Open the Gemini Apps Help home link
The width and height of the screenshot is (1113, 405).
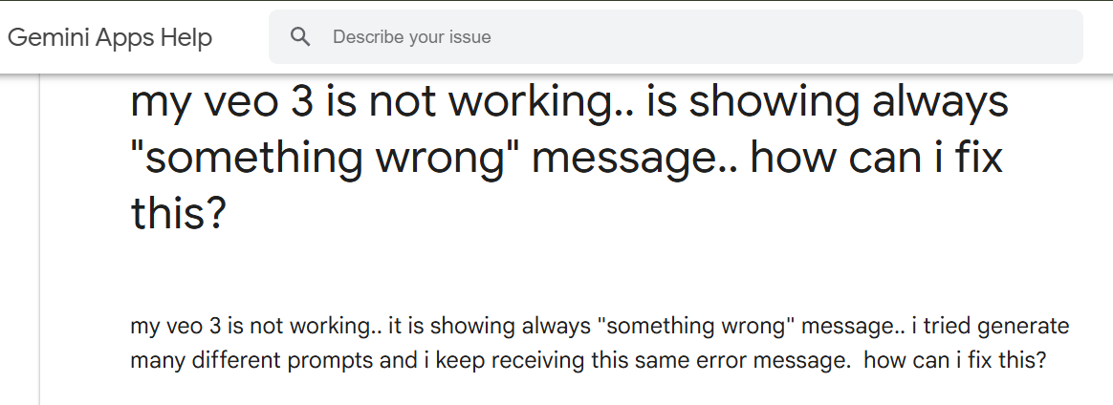click(110, 37)
